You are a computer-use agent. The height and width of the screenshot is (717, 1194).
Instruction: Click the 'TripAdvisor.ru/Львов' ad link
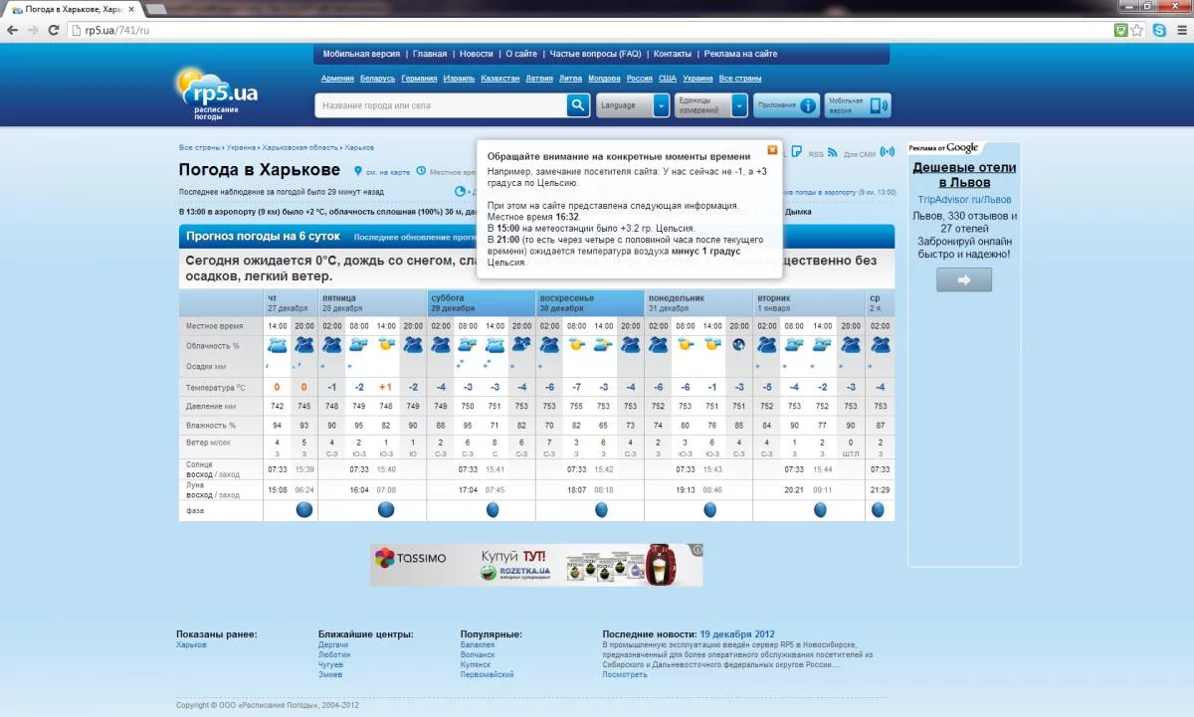click(x=964, y=200)
